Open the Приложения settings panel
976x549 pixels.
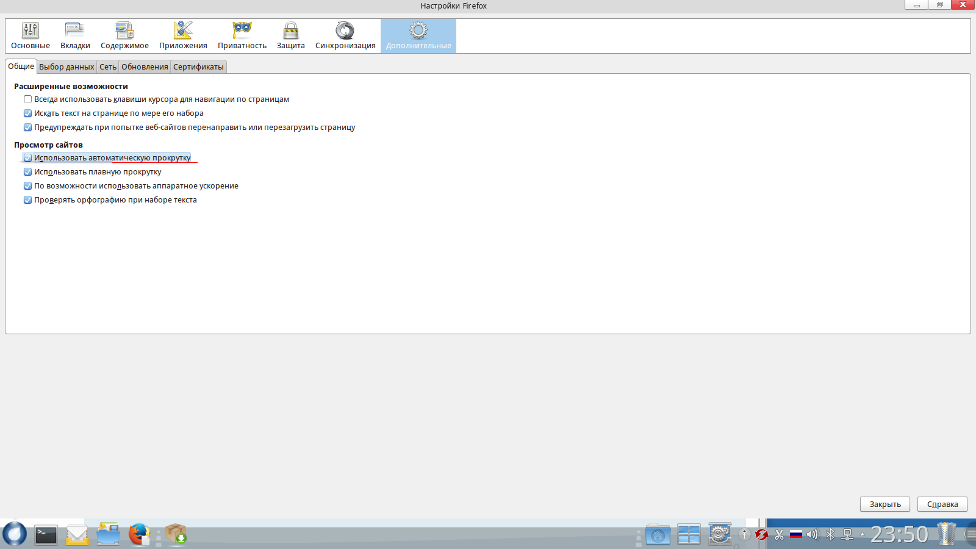click(183, 36)
